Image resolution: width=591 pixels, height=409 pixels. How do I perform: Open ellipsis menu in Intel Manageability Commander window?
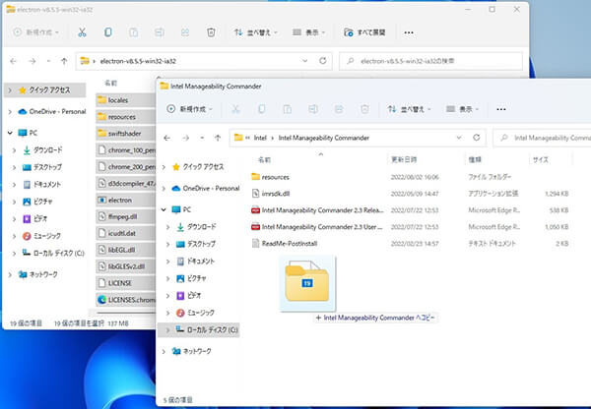[x=501, y=109]
